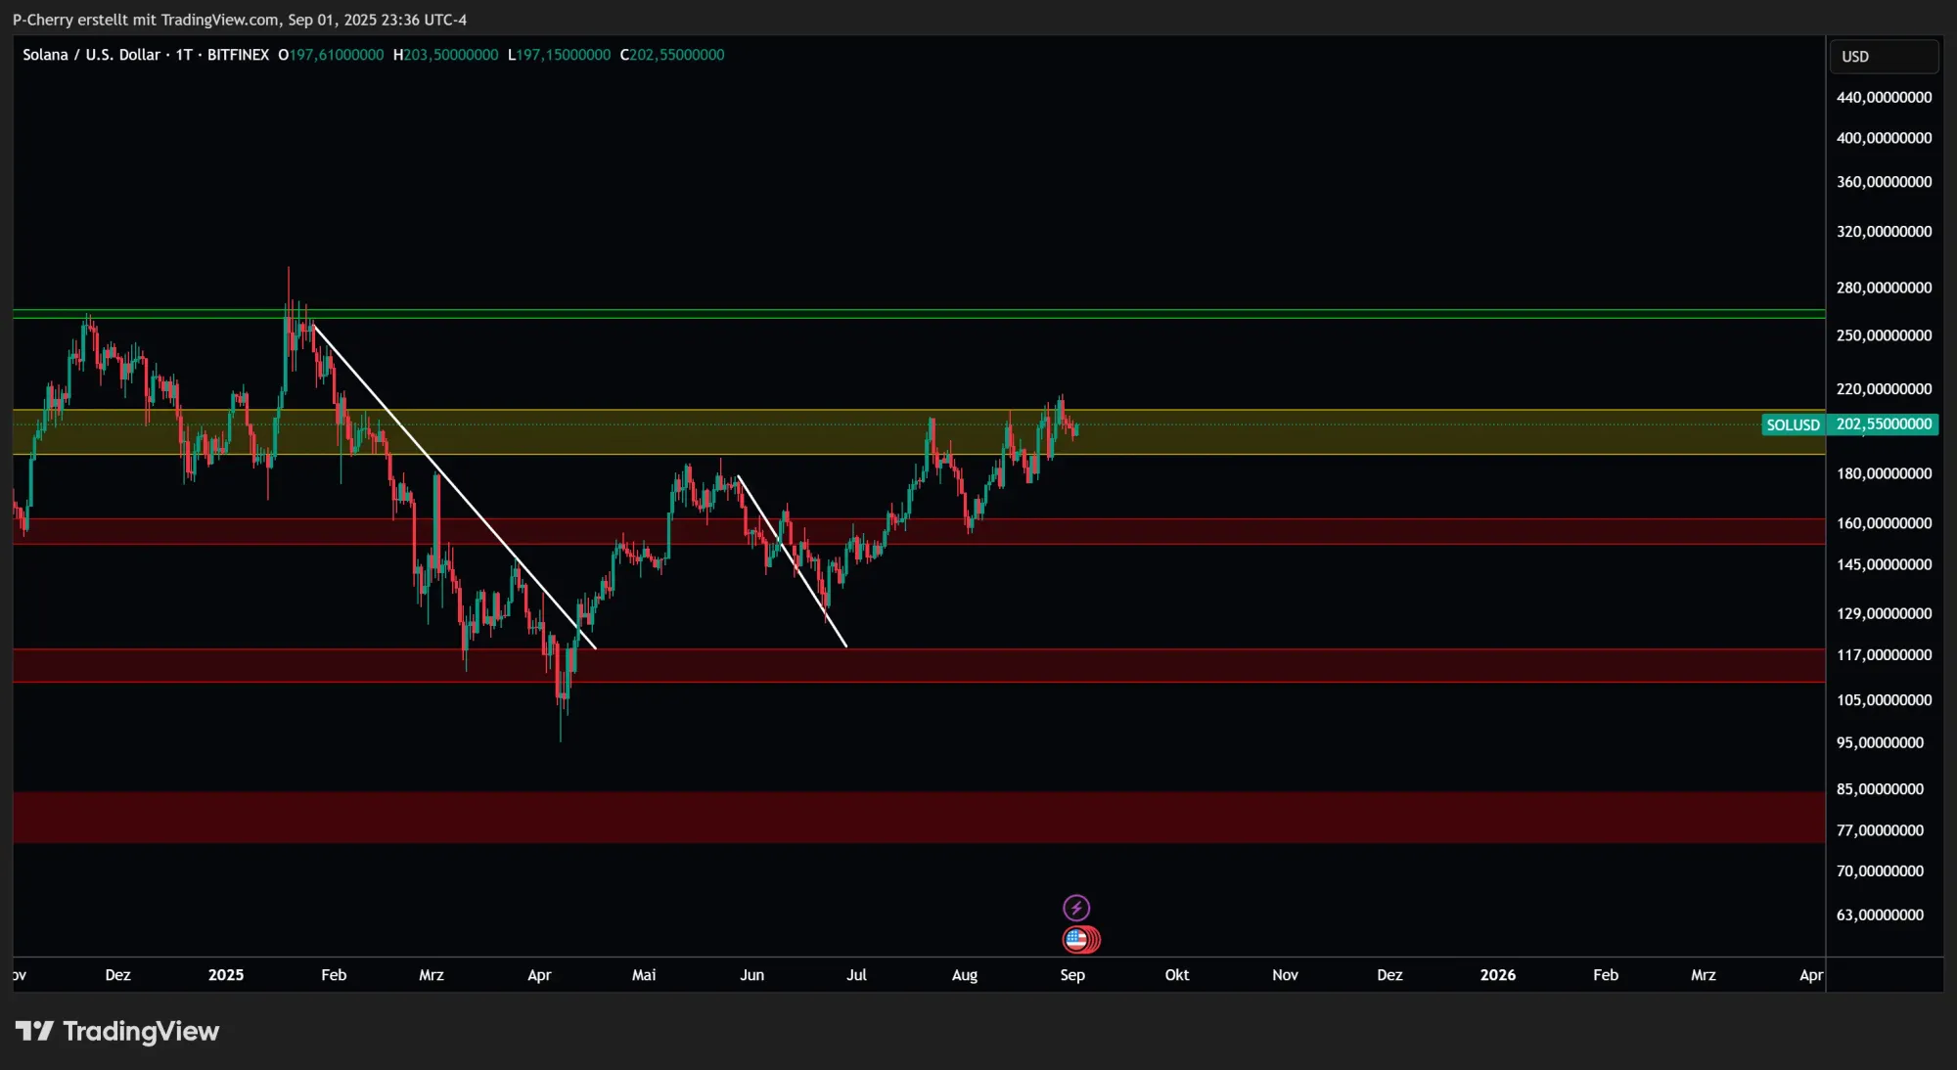Viewport: 1957px width, 1070px height.
Task: Select the long white trendline from January to April
Action: pyautogui.click(x=454, y=486)
